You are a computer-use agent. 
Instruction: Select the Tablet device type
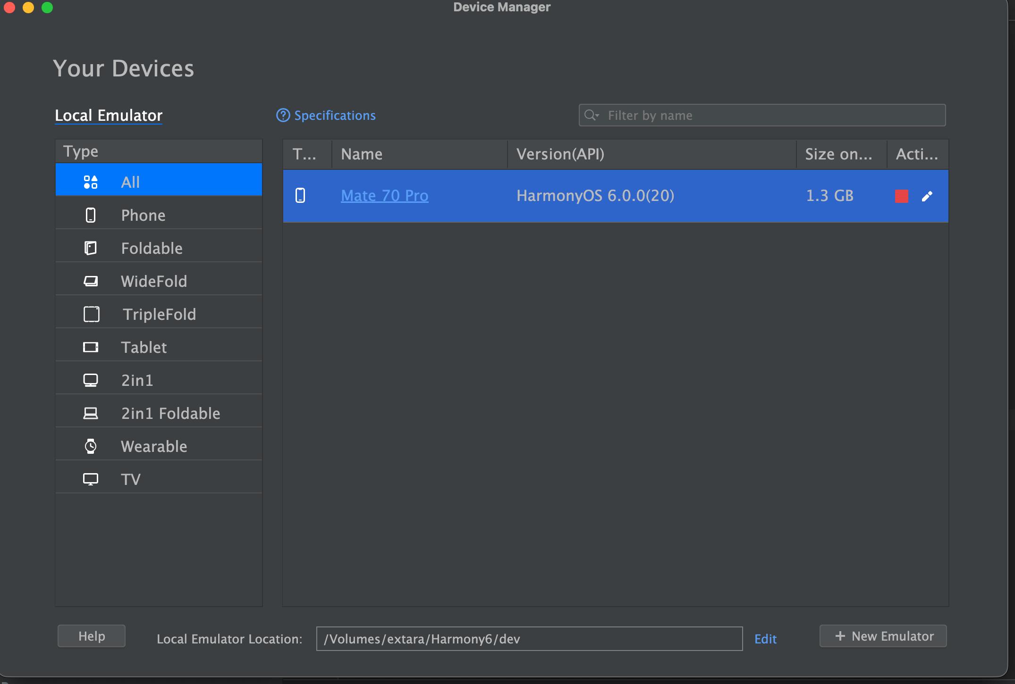pos(144,347)
